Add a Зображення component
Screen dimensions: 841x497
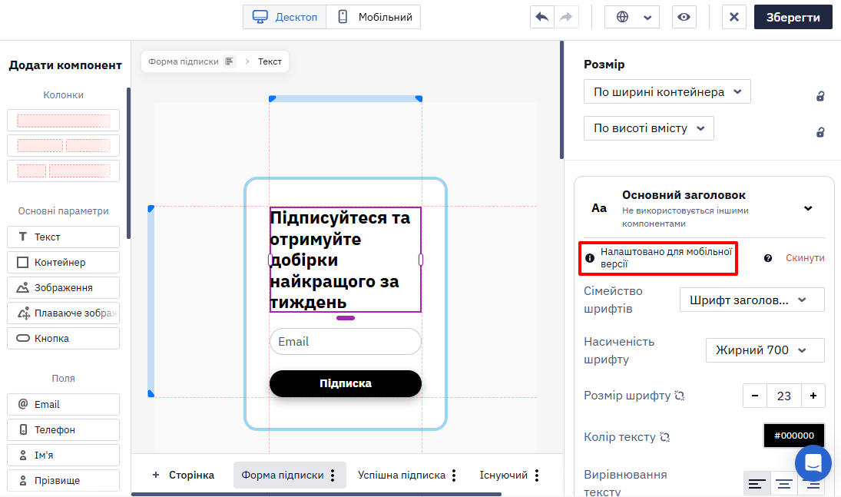[x=63, y=288]
